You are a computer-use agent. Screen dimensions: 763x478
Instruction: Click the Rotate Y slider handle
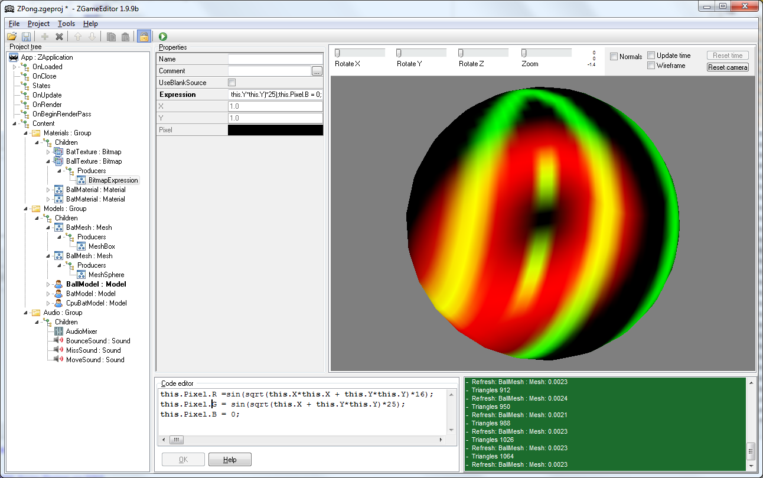point(399,53)
